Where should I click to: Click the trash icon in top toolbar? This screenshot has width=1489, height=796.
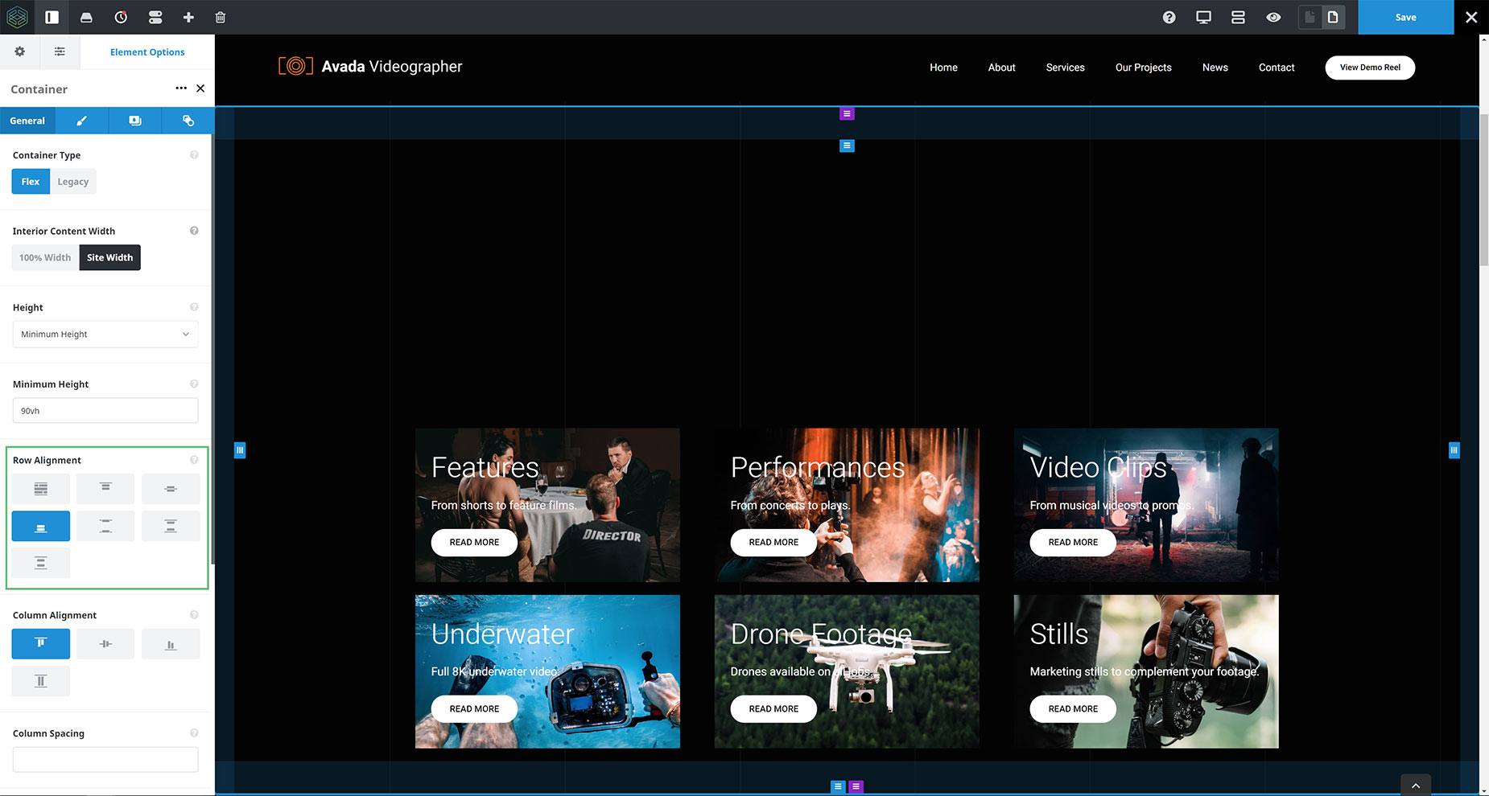[x=221, y=17]
